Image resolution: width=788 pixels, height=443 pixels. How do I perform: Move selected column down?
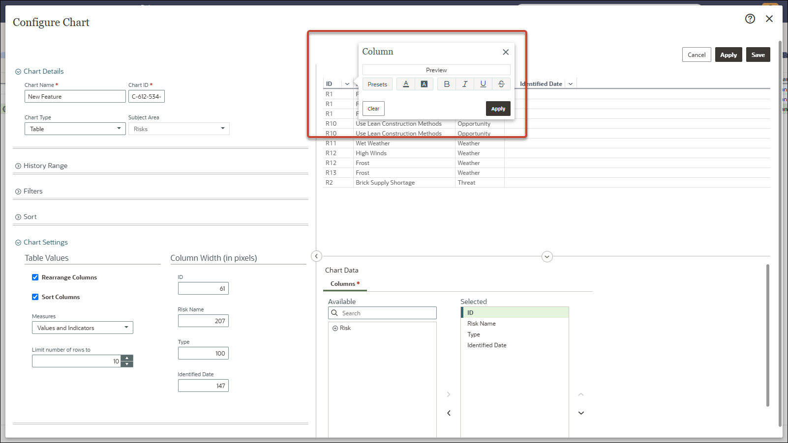(x=581, y=413)
